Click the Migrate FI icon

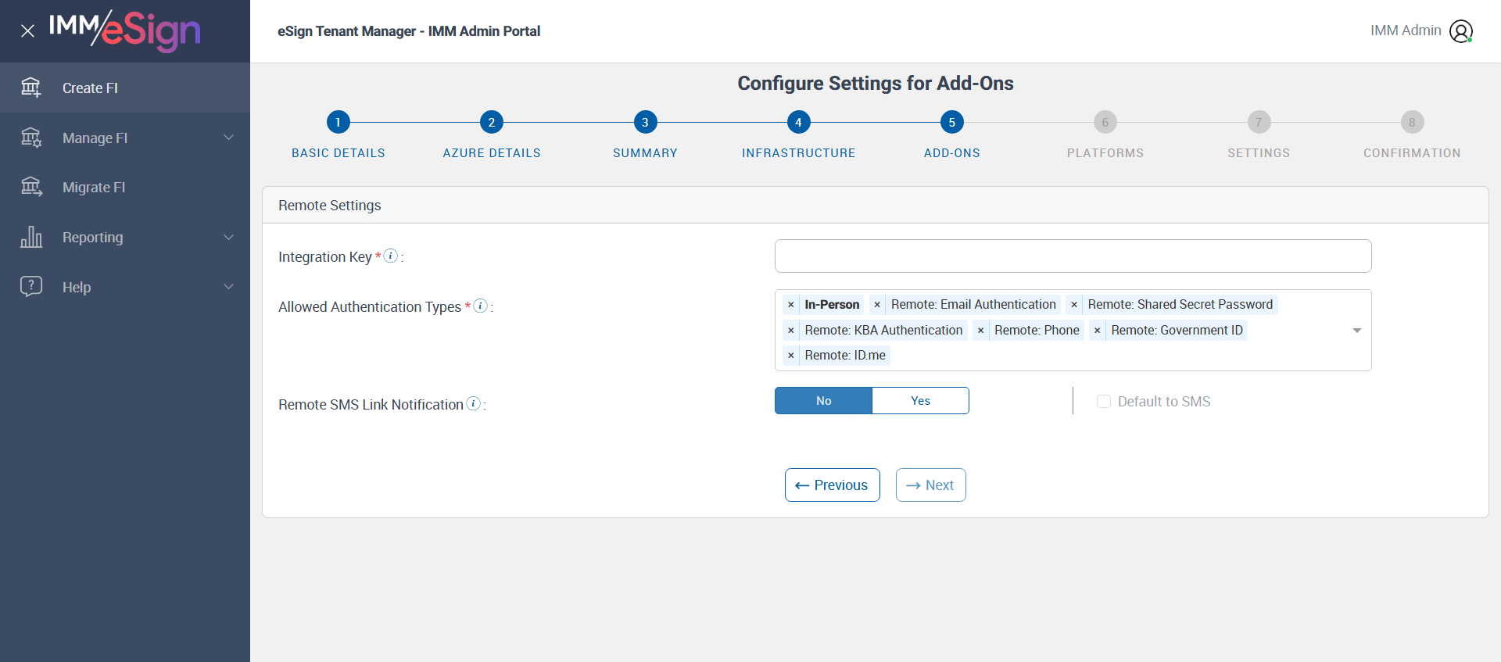click(x=31, y=187)
